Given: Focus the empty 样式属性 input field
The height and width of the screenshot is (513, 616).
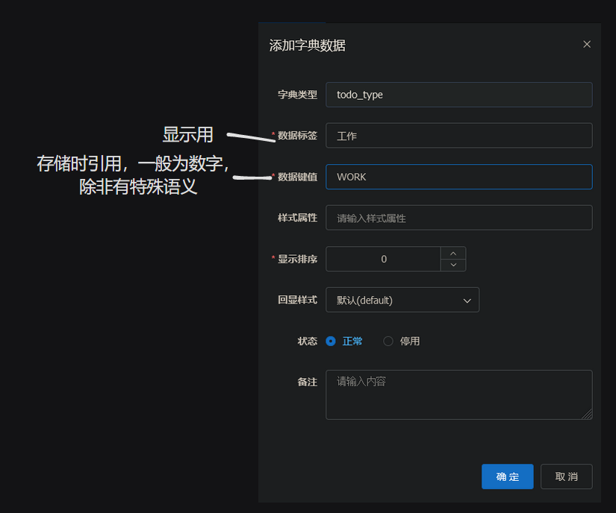Looking at the screenshot, I should pyautogui.click(x=458, y=218).
